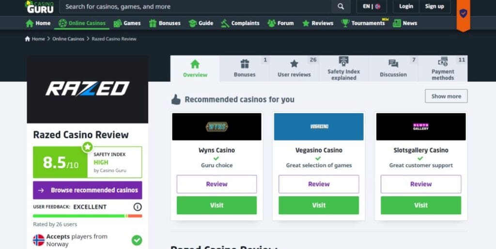
Task: Switch to the Bonuses tab
Action: click(x=245, y=69)
